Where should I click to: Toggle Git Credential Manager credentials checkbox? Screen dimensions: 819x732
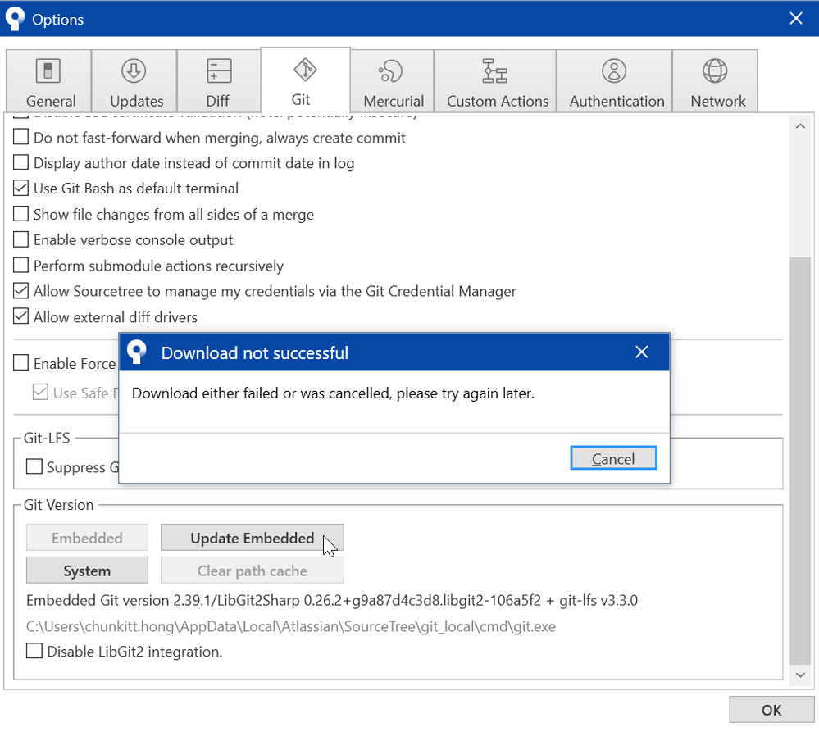click(20, 290)
